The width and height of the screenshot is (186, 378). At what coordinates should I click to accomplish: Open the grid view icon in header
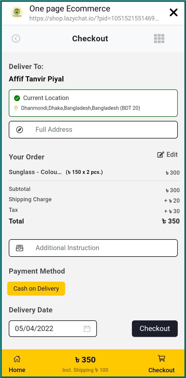click(159, 38)
